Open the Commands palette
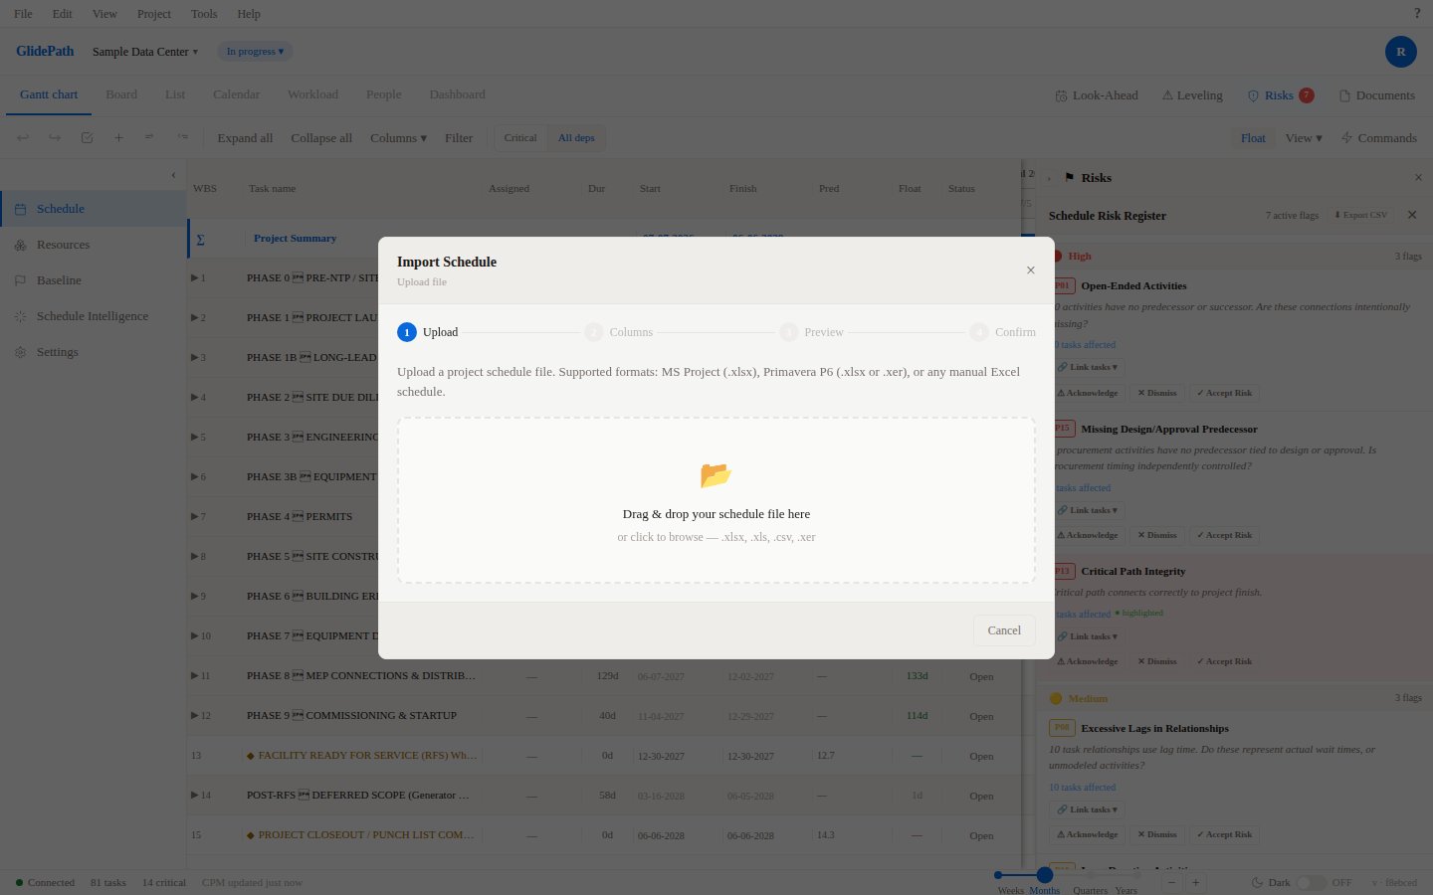 (1378, 138)
